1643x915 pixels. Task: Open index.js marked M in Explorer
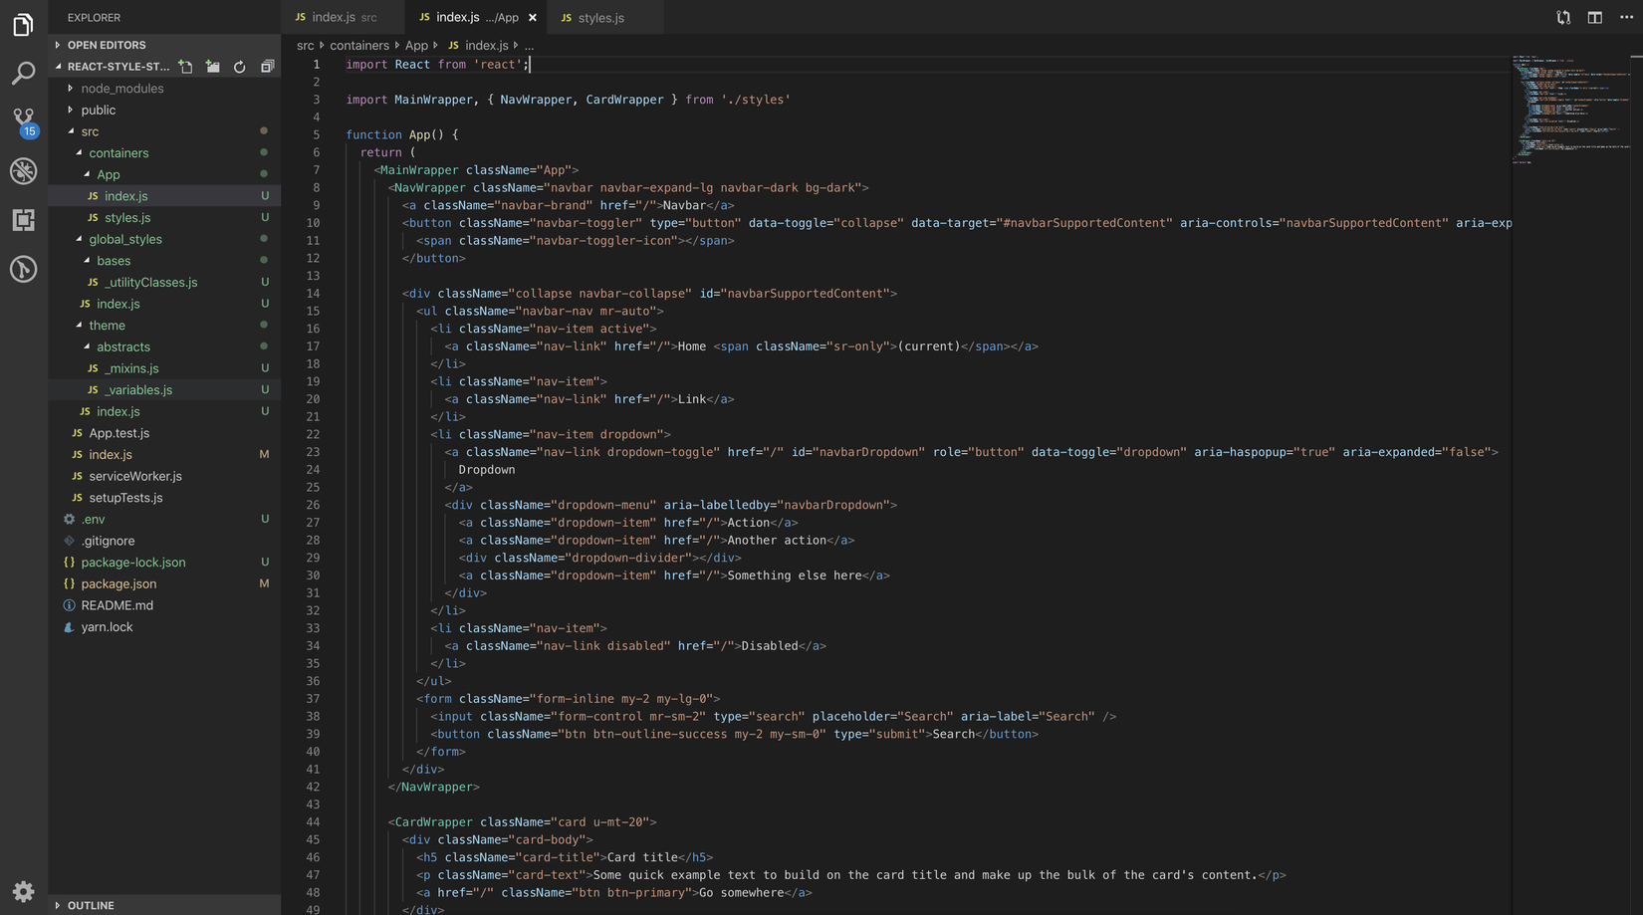pyautogui.click(x=110, y=455)
